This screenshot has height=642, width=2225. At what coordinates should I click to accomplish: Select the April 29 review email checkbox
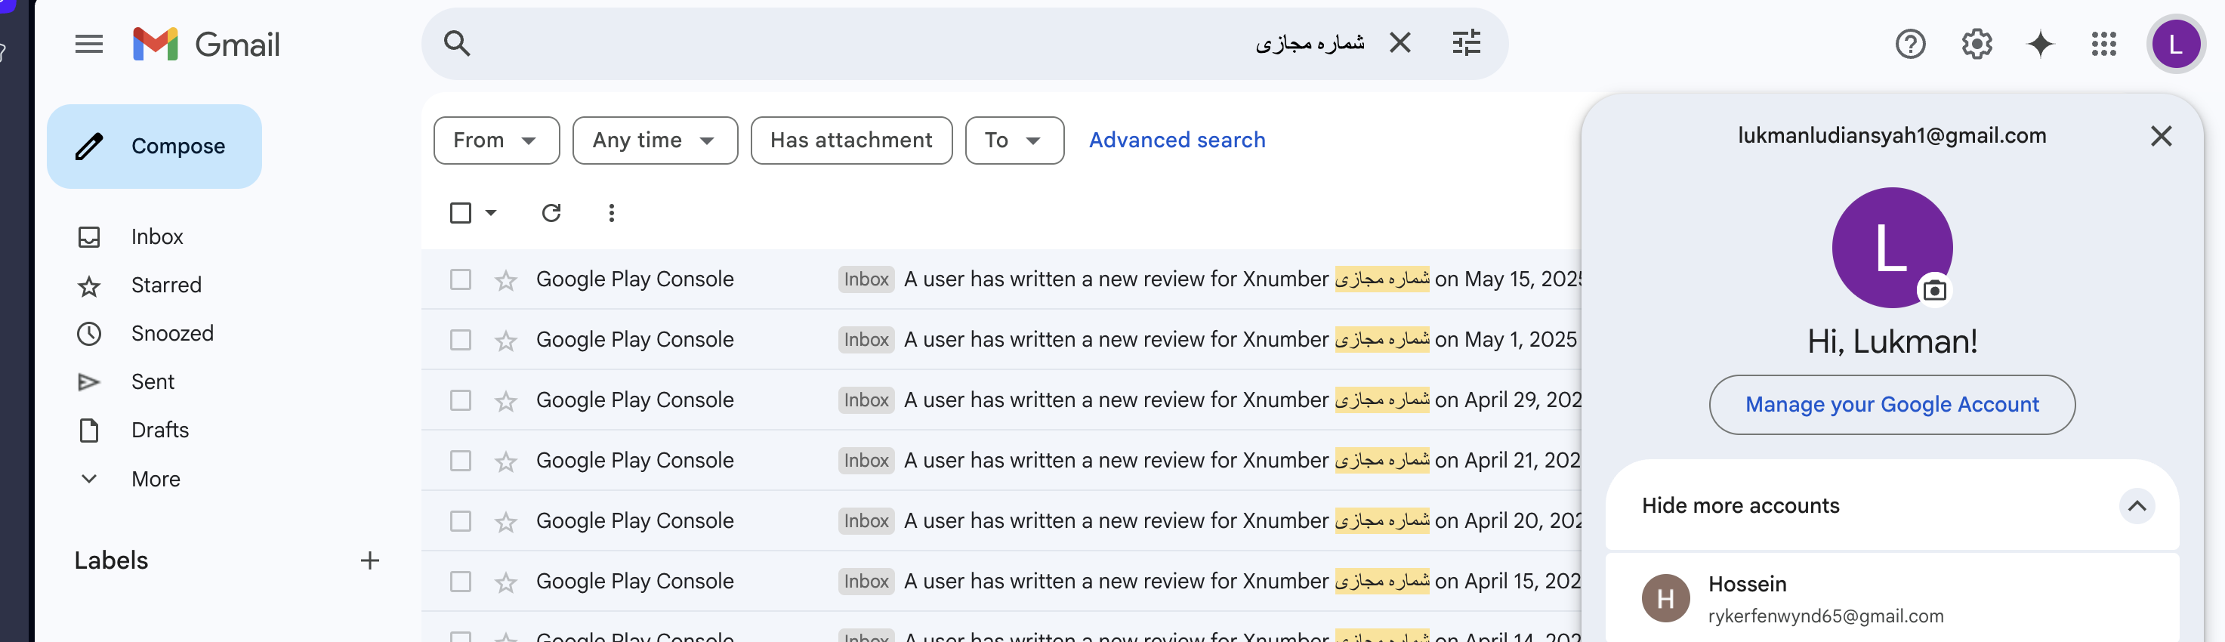click(461, 400)
